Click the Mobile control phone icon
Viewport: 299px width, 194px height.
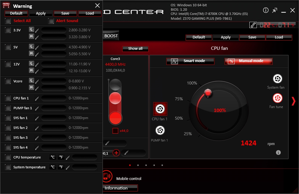coord(106,176)
